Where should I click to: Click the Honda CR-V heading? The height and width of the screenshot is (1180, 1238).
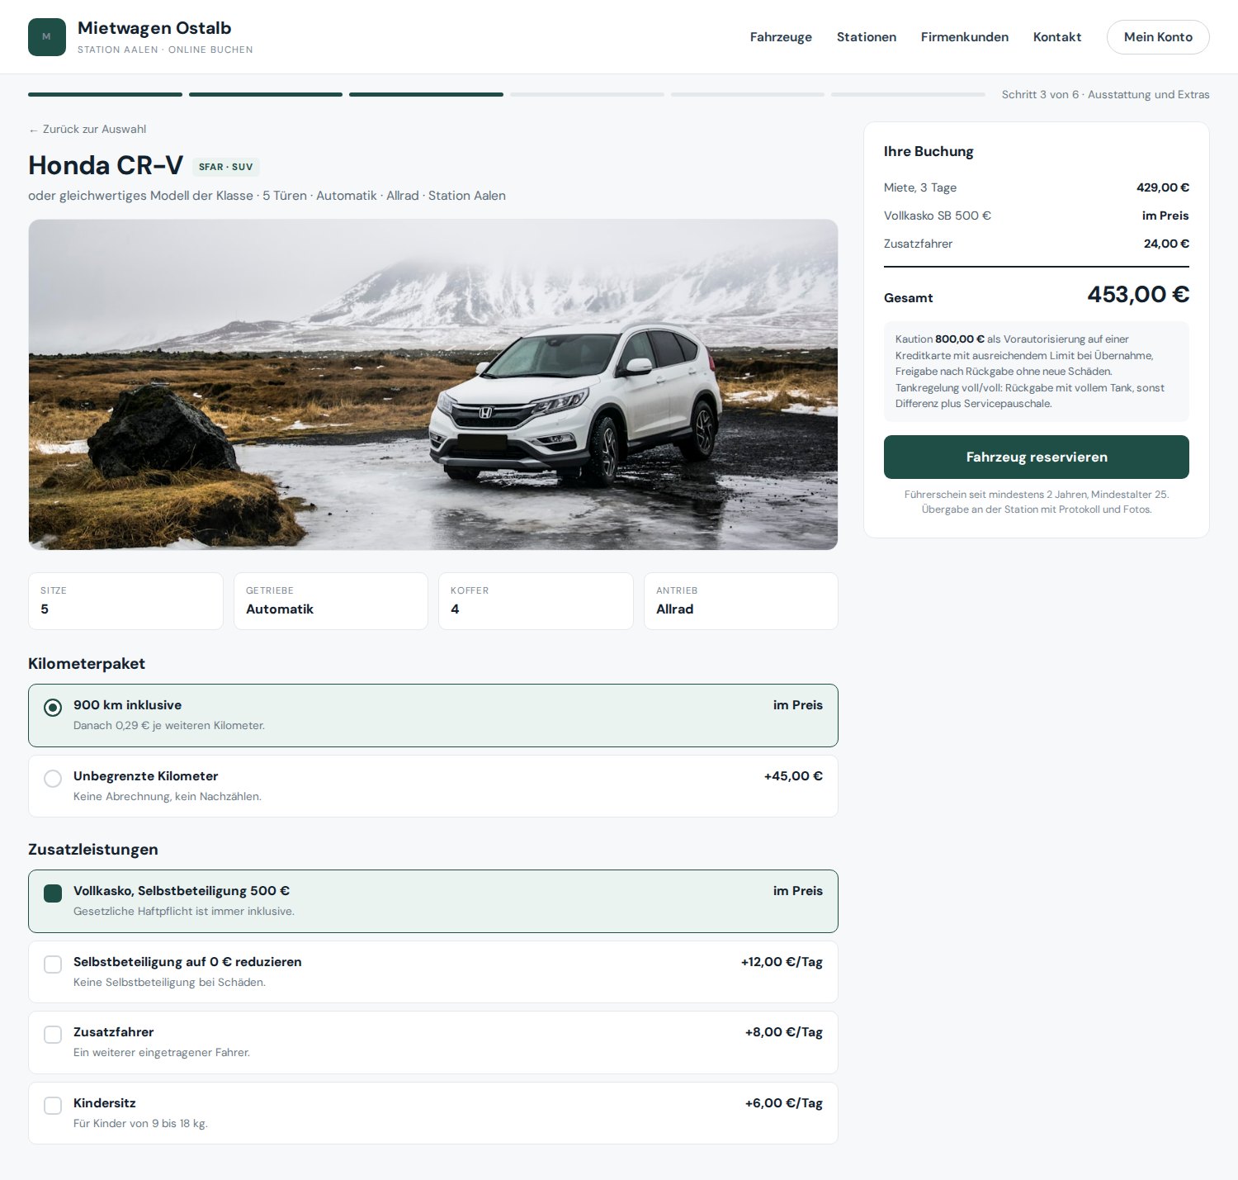coord(106,165)
